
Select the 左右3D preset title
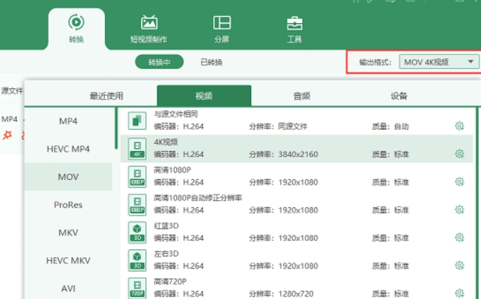tap(166, 254)
